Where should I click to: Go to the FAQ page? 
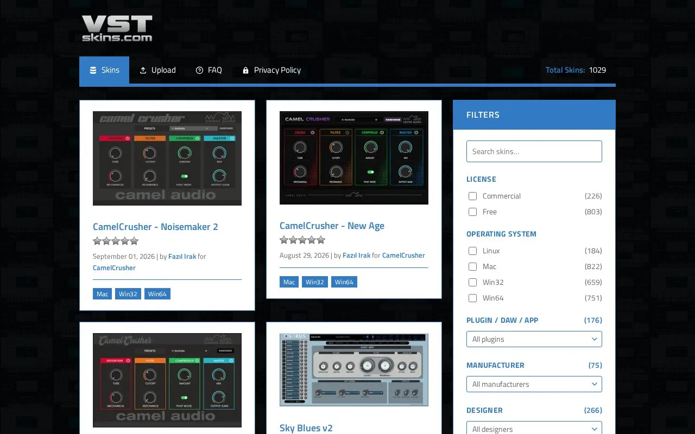[x=208, y=70]
